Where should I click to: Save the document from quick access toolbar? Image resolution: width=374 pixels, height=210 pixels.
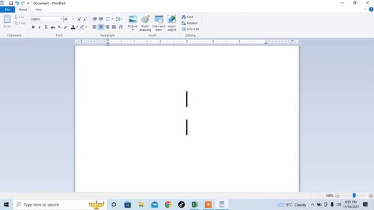tap(11, 3)
